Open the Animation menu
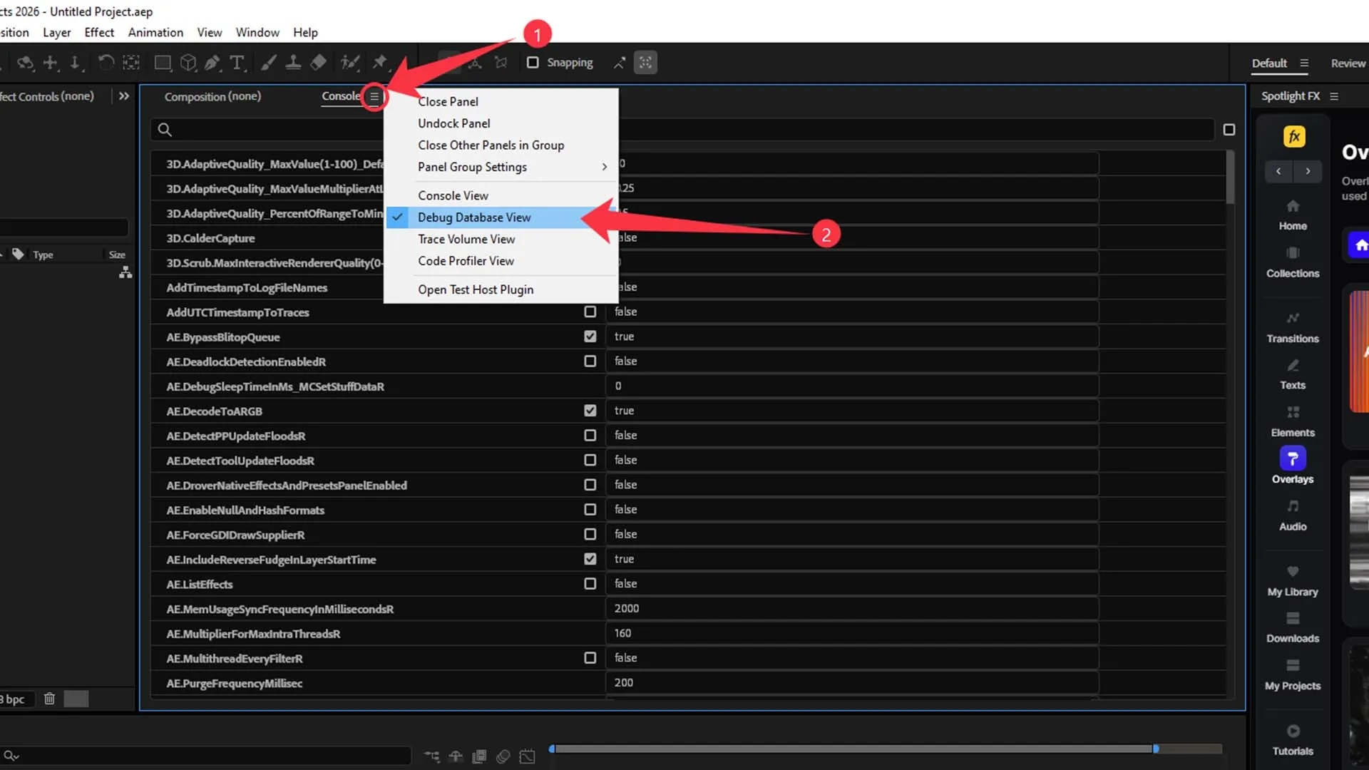1369x770 pixels. click(x=155, y=33)
